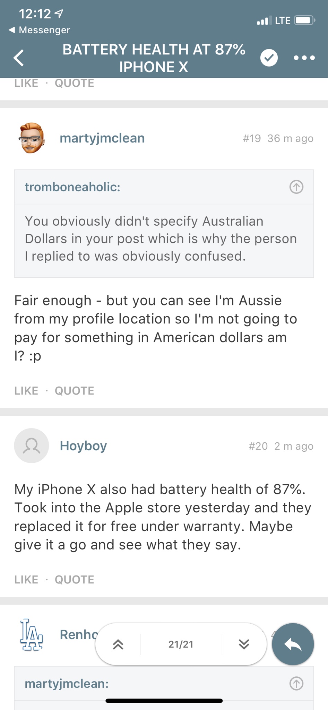Jump to tromboneaholic's quoted post arrow

pyautogui.click(x=296, y=187)
